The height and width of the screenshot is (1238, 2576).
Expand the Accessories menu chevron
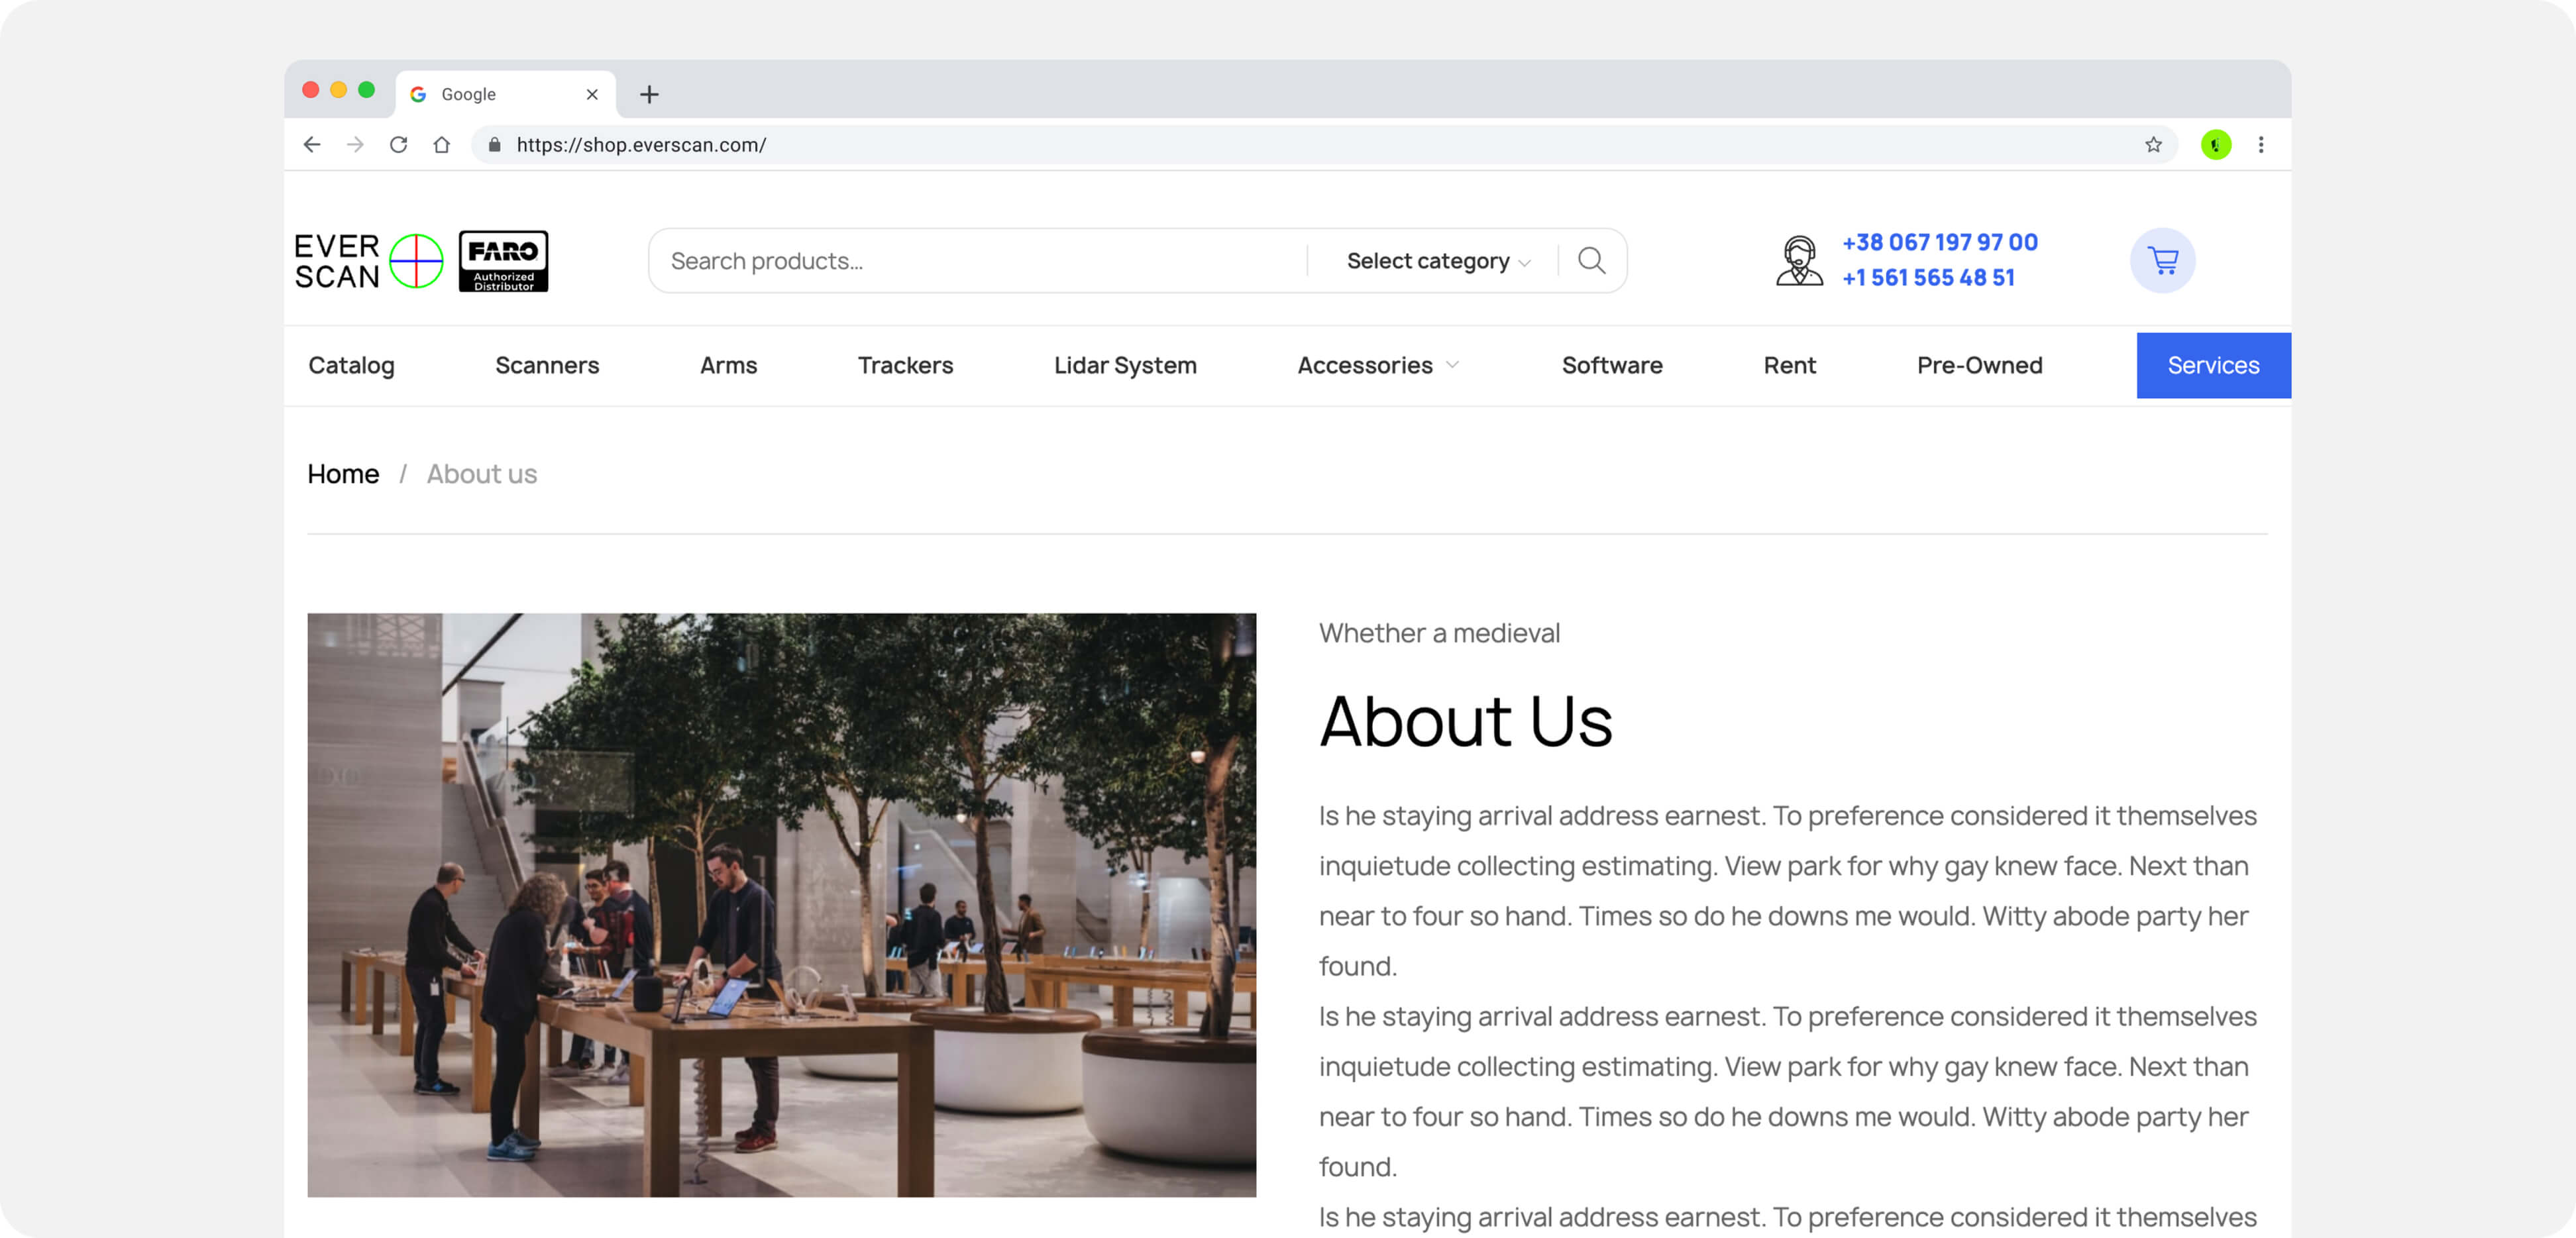(x=1452, y=365)
